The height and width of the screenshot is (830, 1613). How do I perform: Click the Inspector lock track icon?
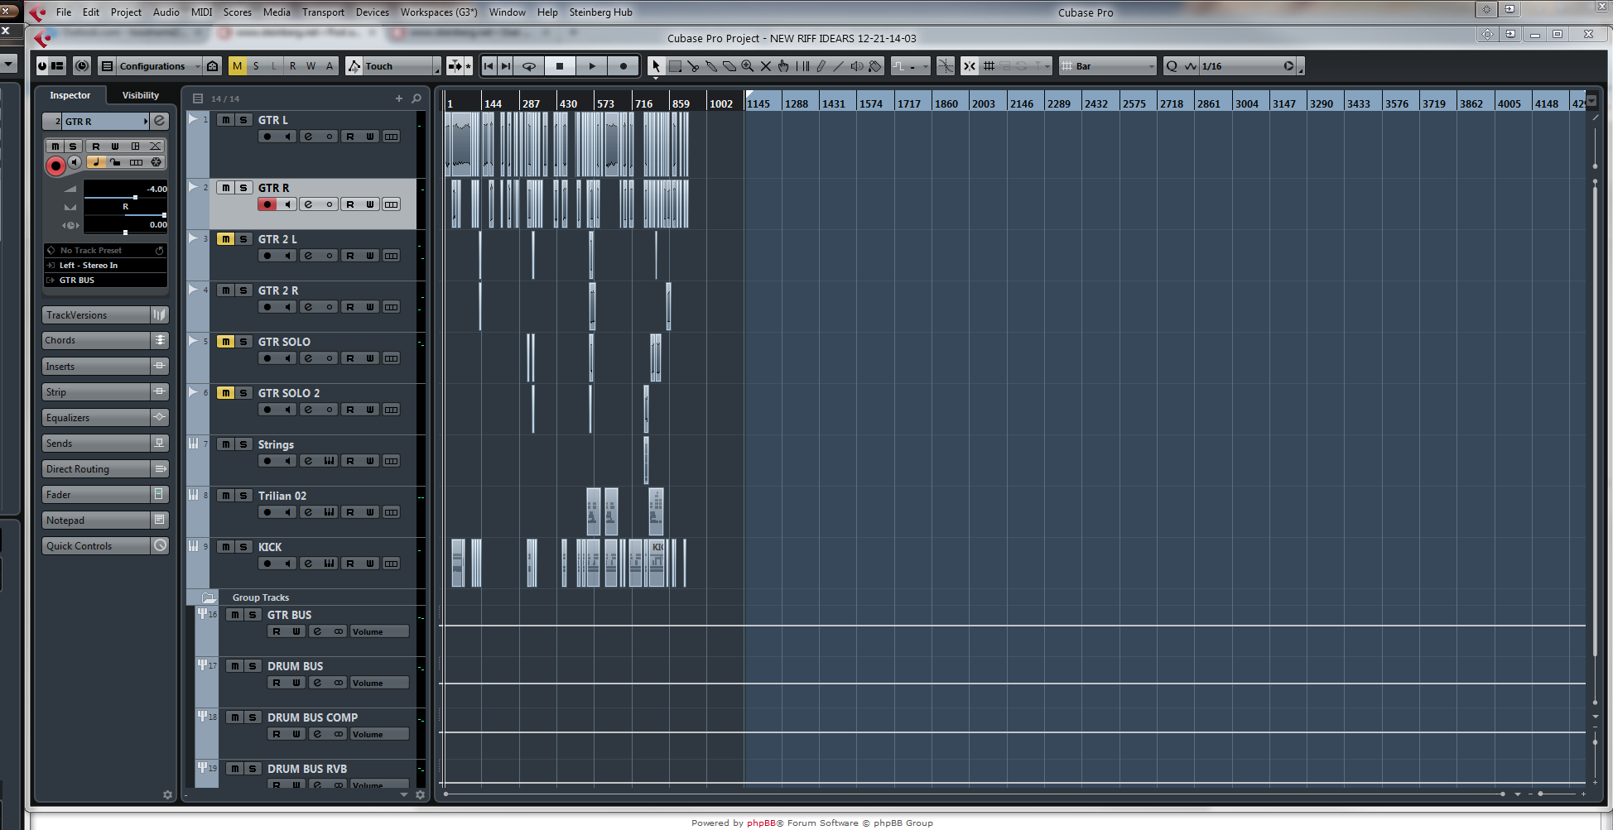pyautogui.click(x=115, y=162)
